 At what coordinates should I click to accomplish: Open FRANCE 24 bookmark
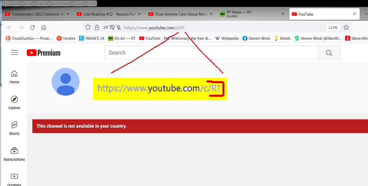coord(92,38)
